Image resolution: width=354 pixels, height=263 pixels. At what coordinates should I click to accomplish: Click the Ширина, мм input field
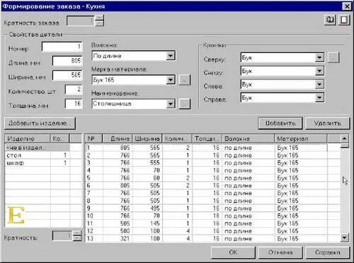coord(67,75)
